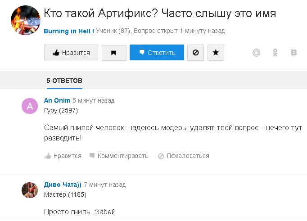307x221 pixels.
Task: Open Burning in Hell ! profile link
Action: (69, 31)
